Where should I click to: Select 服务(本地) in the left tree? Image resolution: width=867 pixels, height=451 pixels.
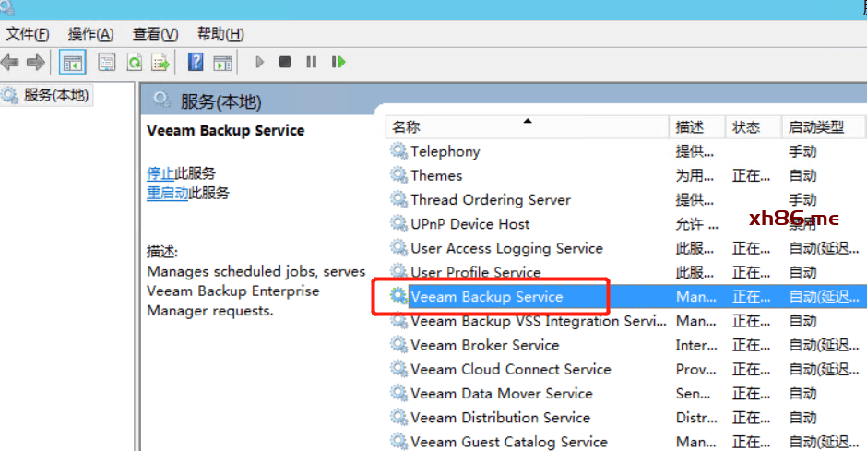(x=56, y=95)
